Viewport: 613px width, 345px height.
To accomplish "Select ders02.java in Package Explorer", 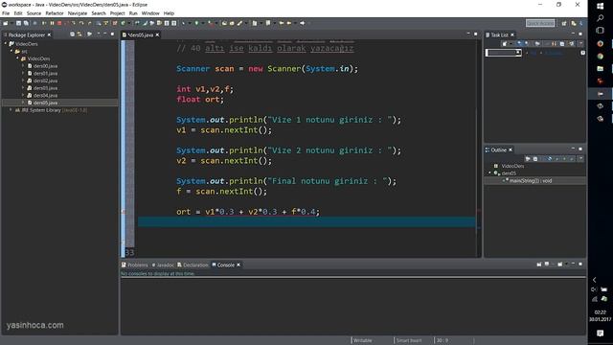I will pyautogui.click(x=45, y=80).
